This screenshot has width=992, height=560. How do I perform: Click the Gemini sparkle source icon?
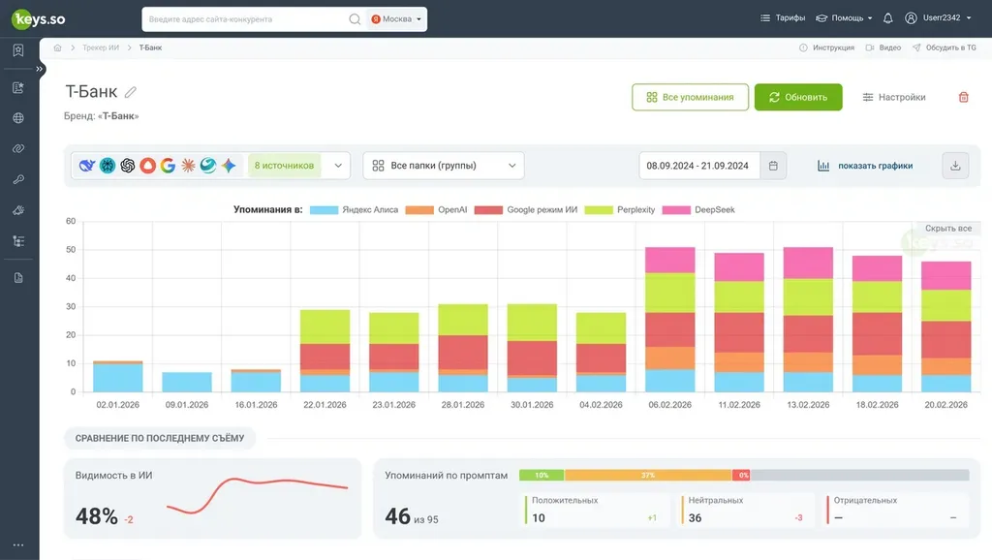tap(229, 165)
